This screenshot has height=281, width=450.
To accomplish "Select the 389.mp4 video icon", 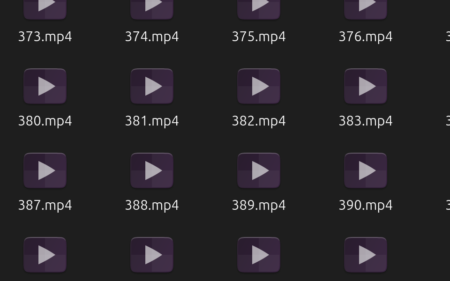I will tap(259, 170).
